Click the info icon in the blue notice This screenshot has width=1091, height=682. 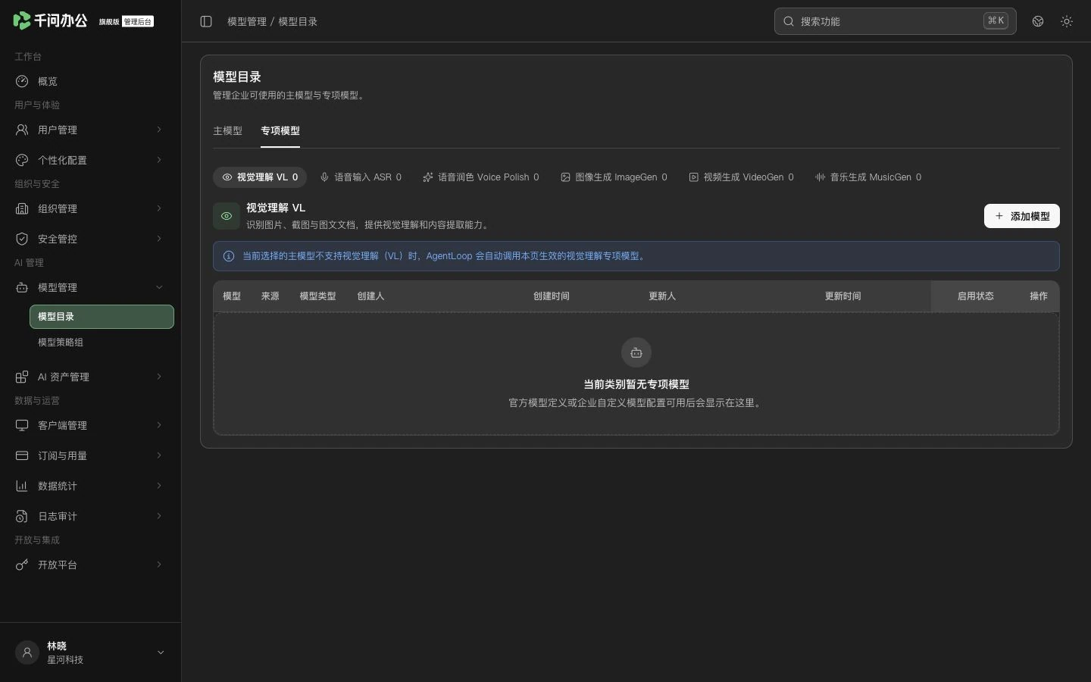point(229,256)
